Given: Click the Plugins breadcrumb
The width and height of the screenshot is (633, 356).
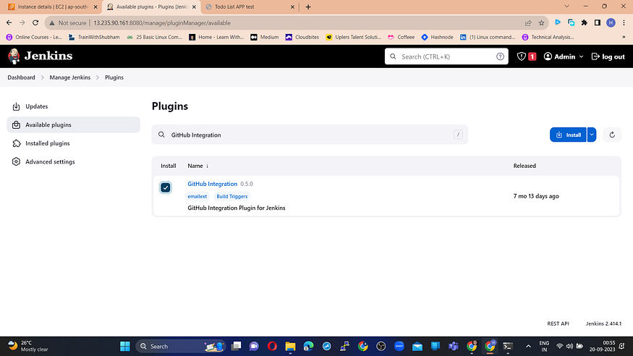Looking at the screenshot, I should [114, 77].
